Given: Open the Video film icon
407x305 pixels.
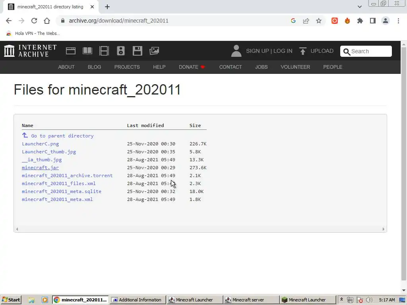Looking at the screenshot, I should [104, 51].
